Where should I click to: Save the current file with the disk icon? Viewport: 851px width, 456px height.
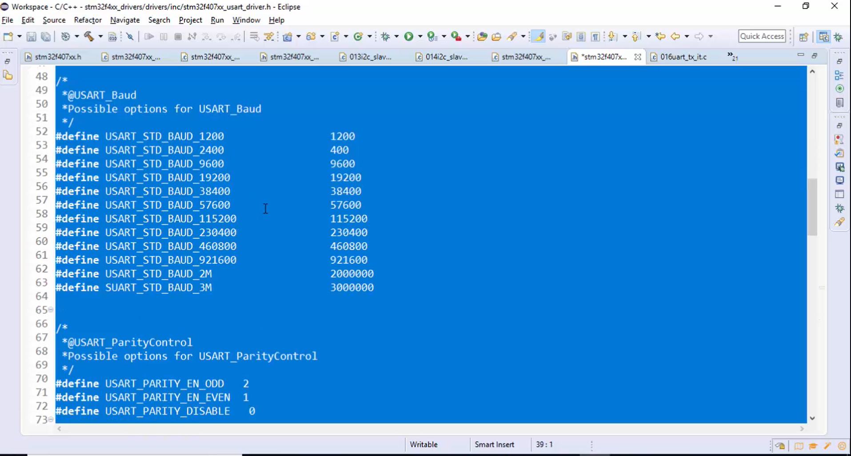click(31, 36)
